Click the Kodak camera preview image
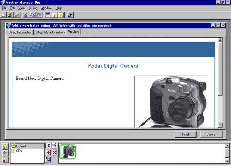 (171, 102)
